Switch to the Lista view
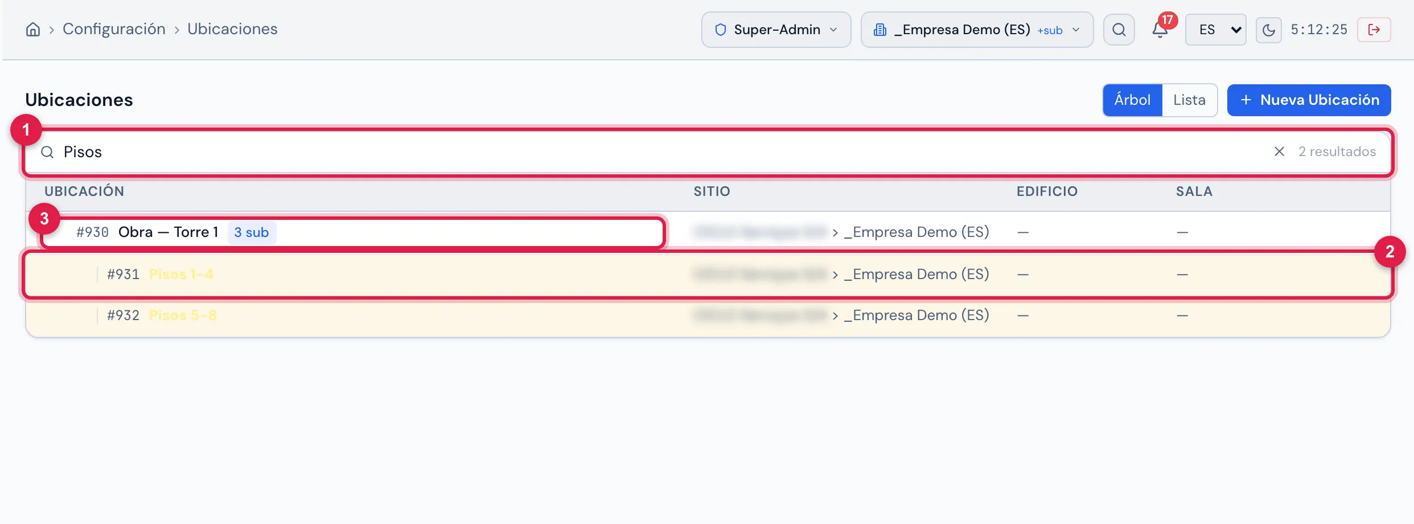The width and height of the screenshot is (1414, 524). 1189,100
